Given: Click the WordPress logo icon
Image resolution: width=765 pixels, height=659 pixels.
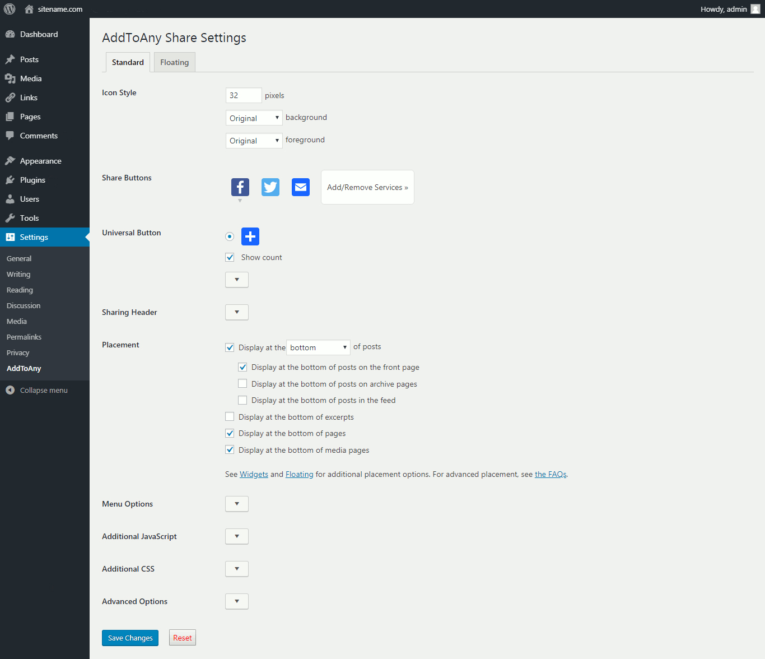Looking at the screenshot, I should click(10, 9).
